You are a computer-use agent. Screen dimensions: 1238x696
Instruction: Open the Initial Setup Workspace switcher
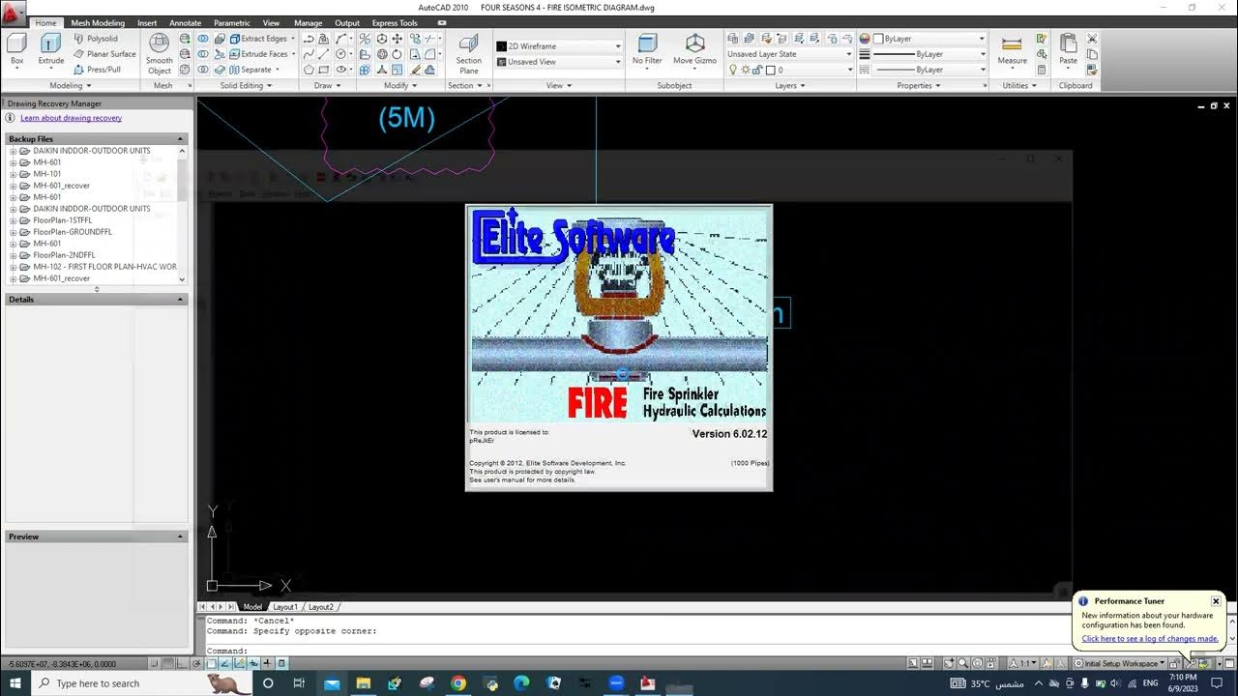pyautogui.click(x=1119, y=663)
